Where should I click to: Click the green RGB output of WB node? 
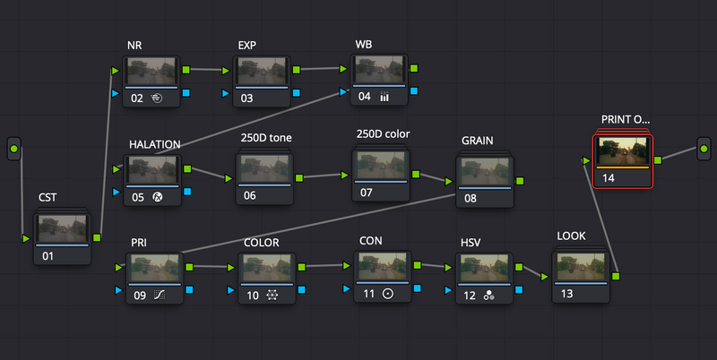[x=414, y=69]
